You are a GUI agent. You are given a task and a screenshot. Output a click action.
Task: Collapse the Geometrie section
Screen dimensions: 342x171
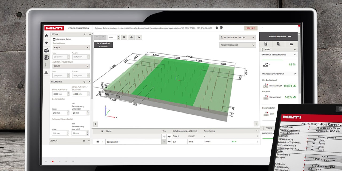tap(89, 82)
